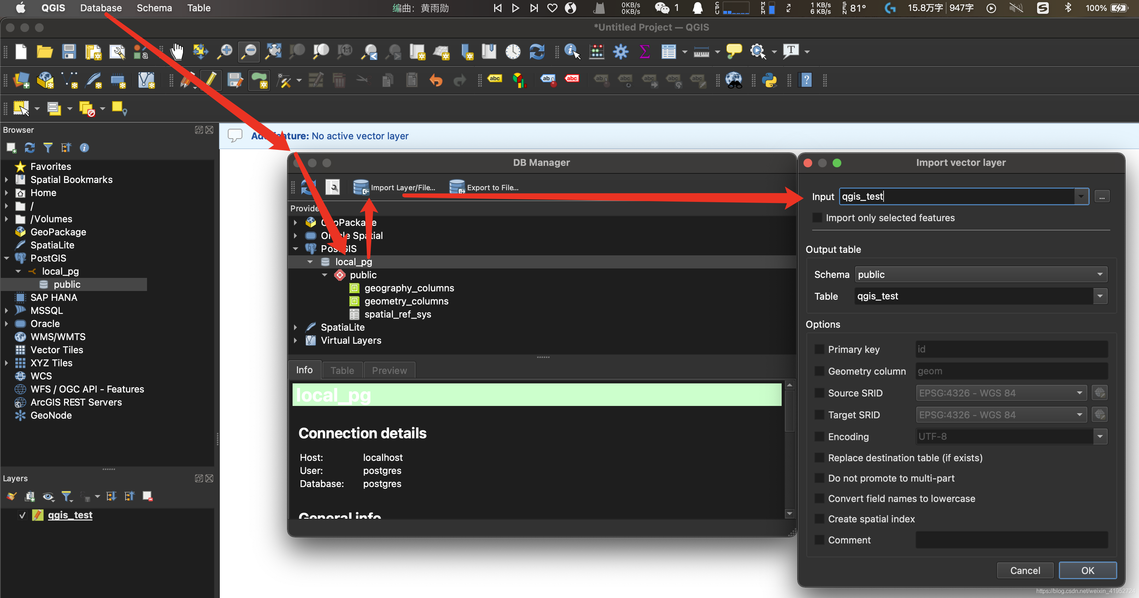Open the Python console icon

[x=770, y=80]
